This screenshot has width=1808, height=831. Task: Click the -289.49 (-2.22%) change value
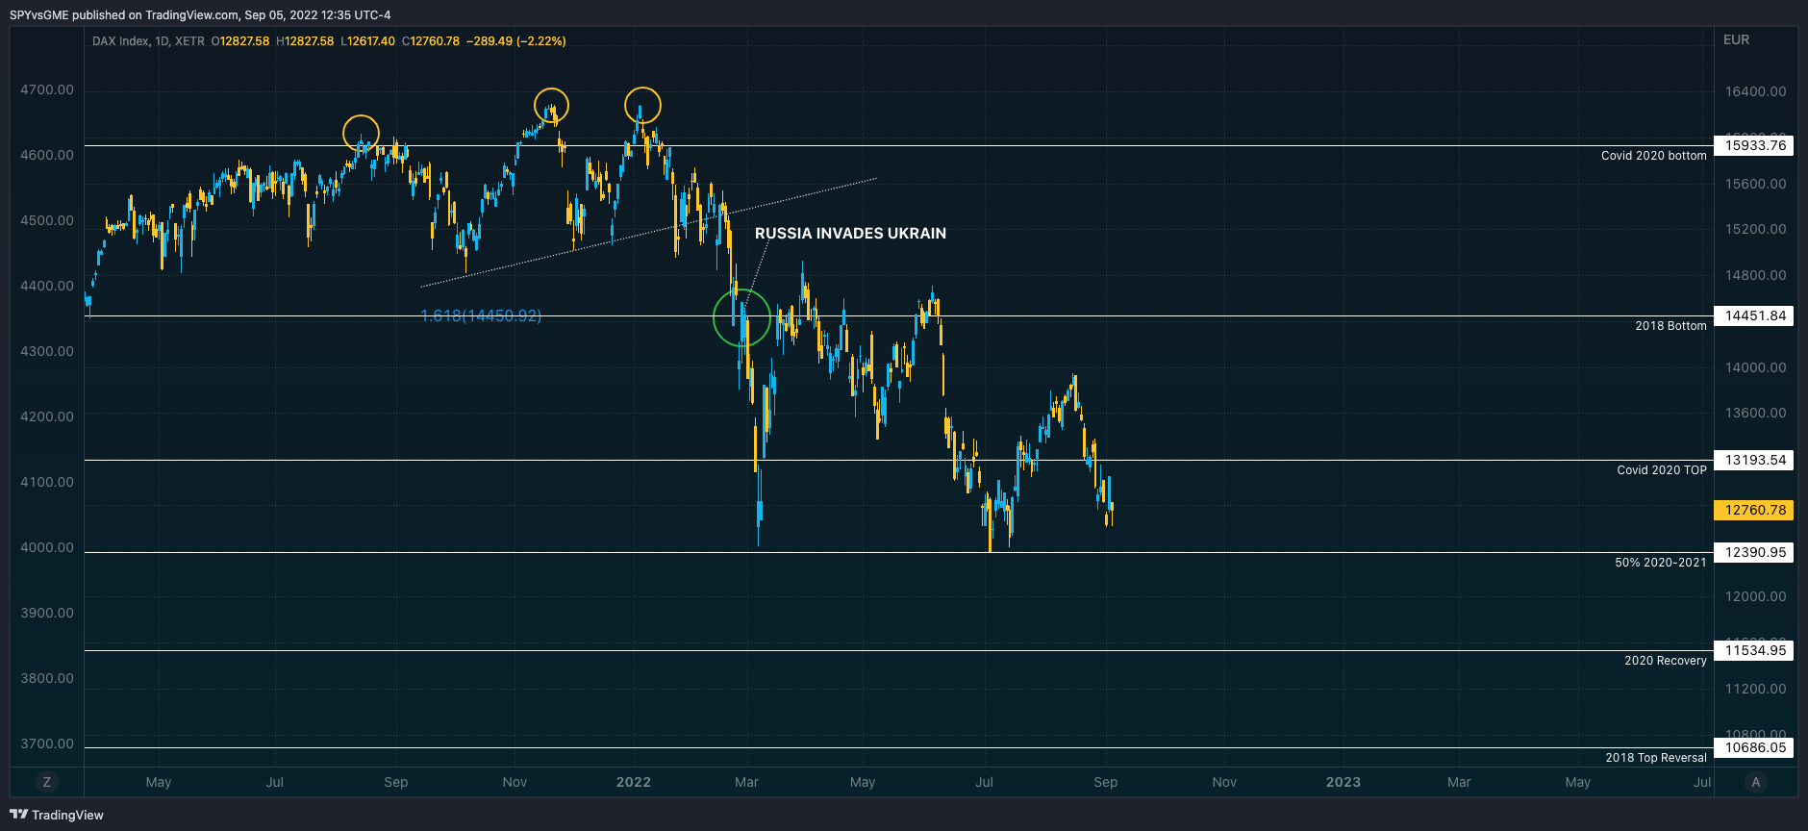click(515, 41)
